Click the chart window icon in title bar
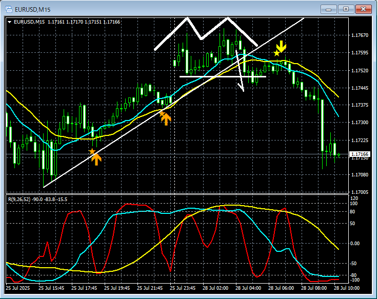The image size is (378, 299). pos(9,9)
